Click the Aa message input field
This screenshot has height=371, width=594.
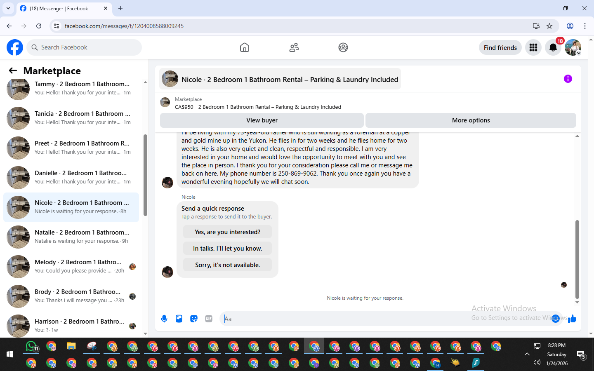(x=386, y=319)
